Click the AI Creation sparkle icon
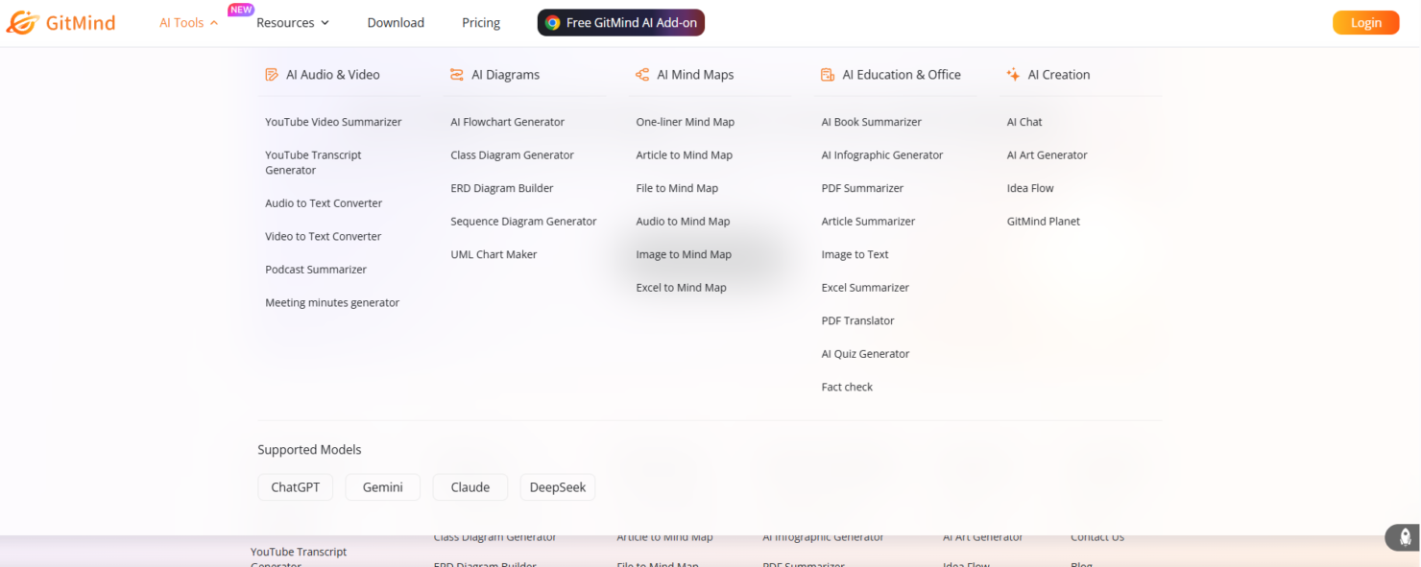Image resolution: width=1421 pixels, height=567 pixels. click(x=1013, y=75)
